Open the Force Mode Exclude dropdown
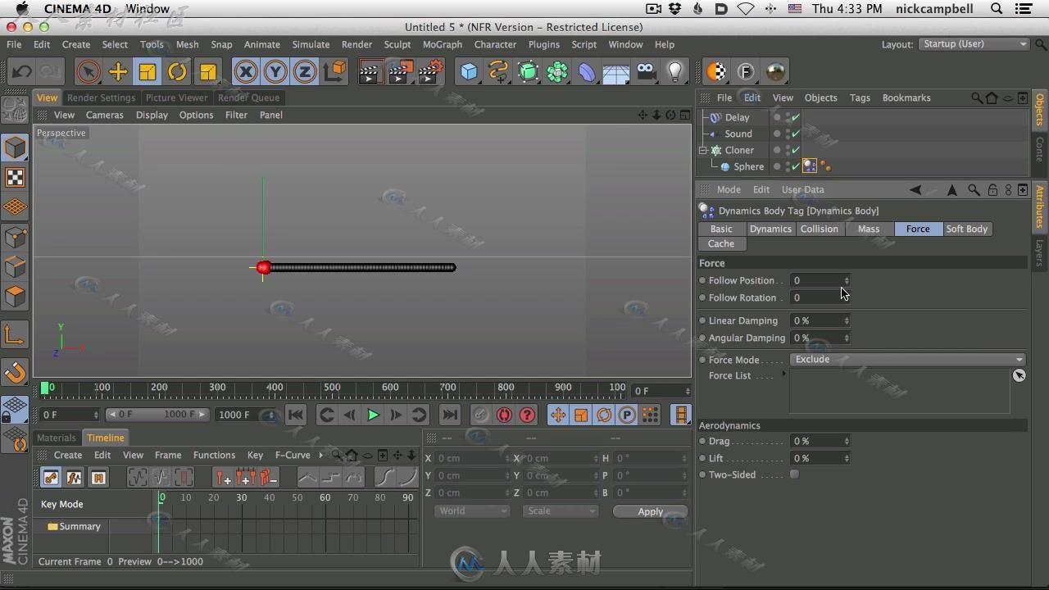This screenshot has width=1049, height=590. (x=908, y=359)
